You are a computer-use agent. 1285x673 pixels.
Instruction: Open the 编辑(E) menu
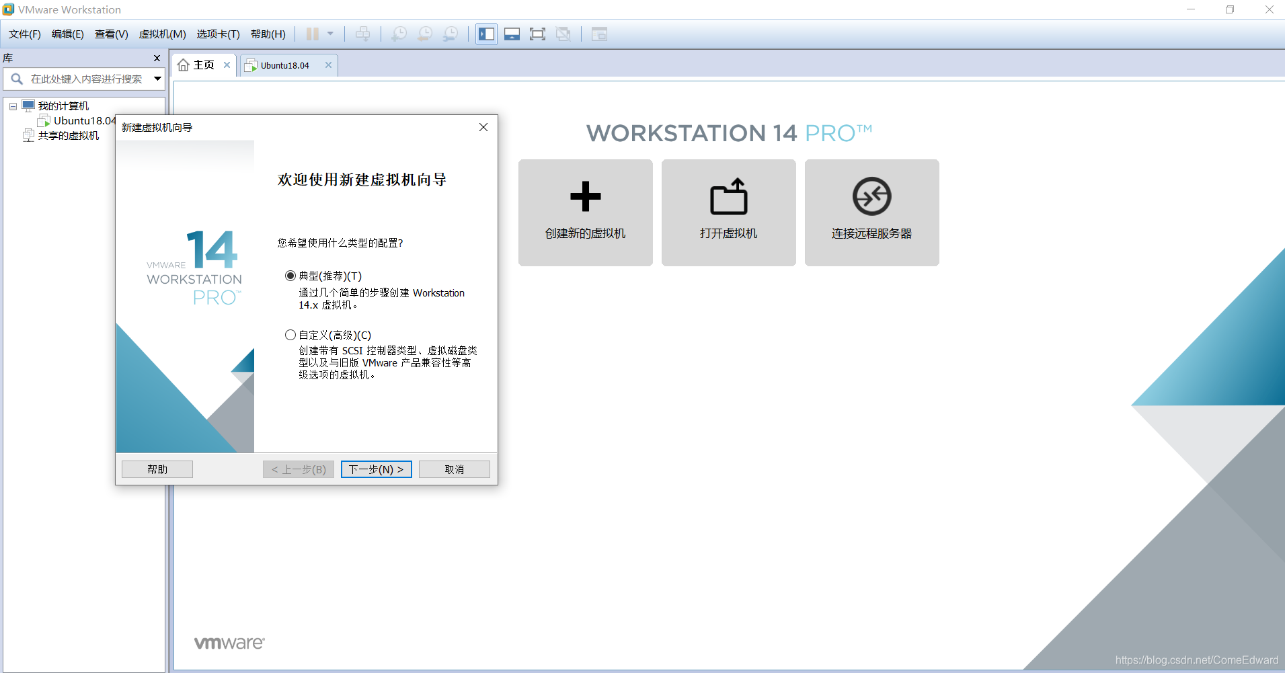[68, 34]
